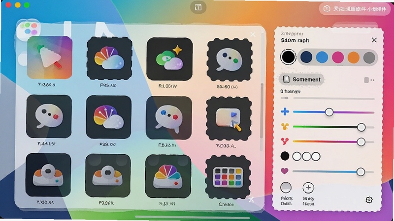The image size is (394, 221).
Task: Click the Somement button
Action: point(301,80)
